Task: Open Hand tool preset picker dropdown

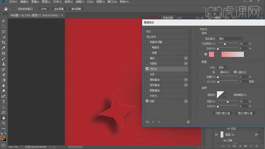Action: [10, 9]
